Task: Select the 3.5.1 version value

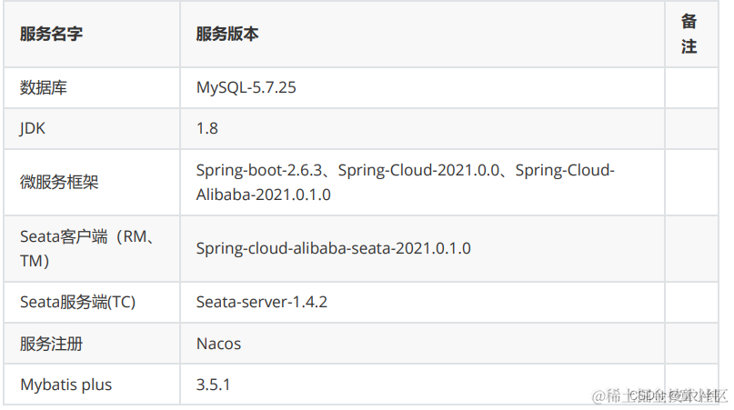Action: (x=213, y=385)
